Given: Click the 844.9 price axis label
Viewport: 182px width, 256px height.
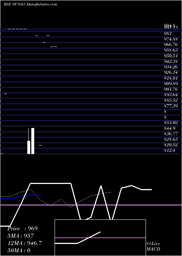Looking at the screenshot, I should click(x=170, y=128).
